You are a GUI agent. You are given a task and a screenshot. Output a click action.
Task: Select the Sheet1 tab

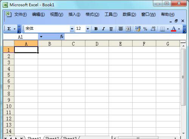[34, 138]
